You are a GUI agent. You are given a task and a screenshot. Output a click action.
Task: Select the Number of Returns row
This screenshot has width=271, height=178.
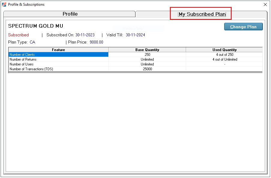[135, 59]
